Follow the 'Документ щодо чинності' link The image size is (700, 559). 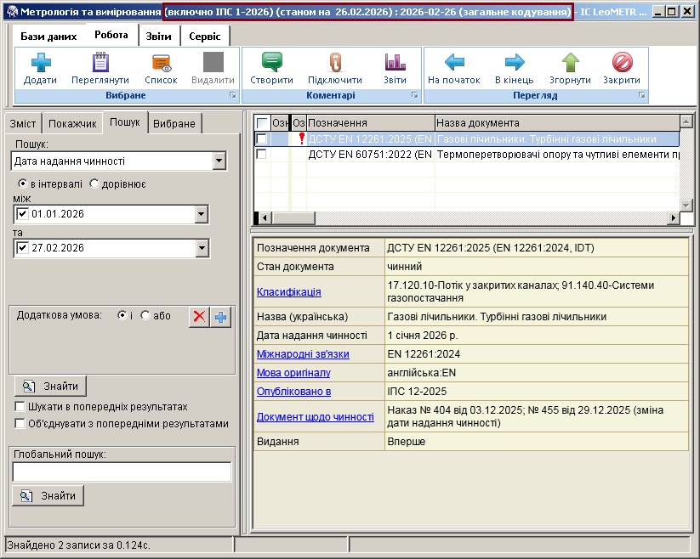[315, 417]
